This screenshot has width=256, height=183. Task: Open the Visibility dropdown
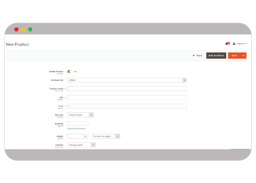point(81,145)
